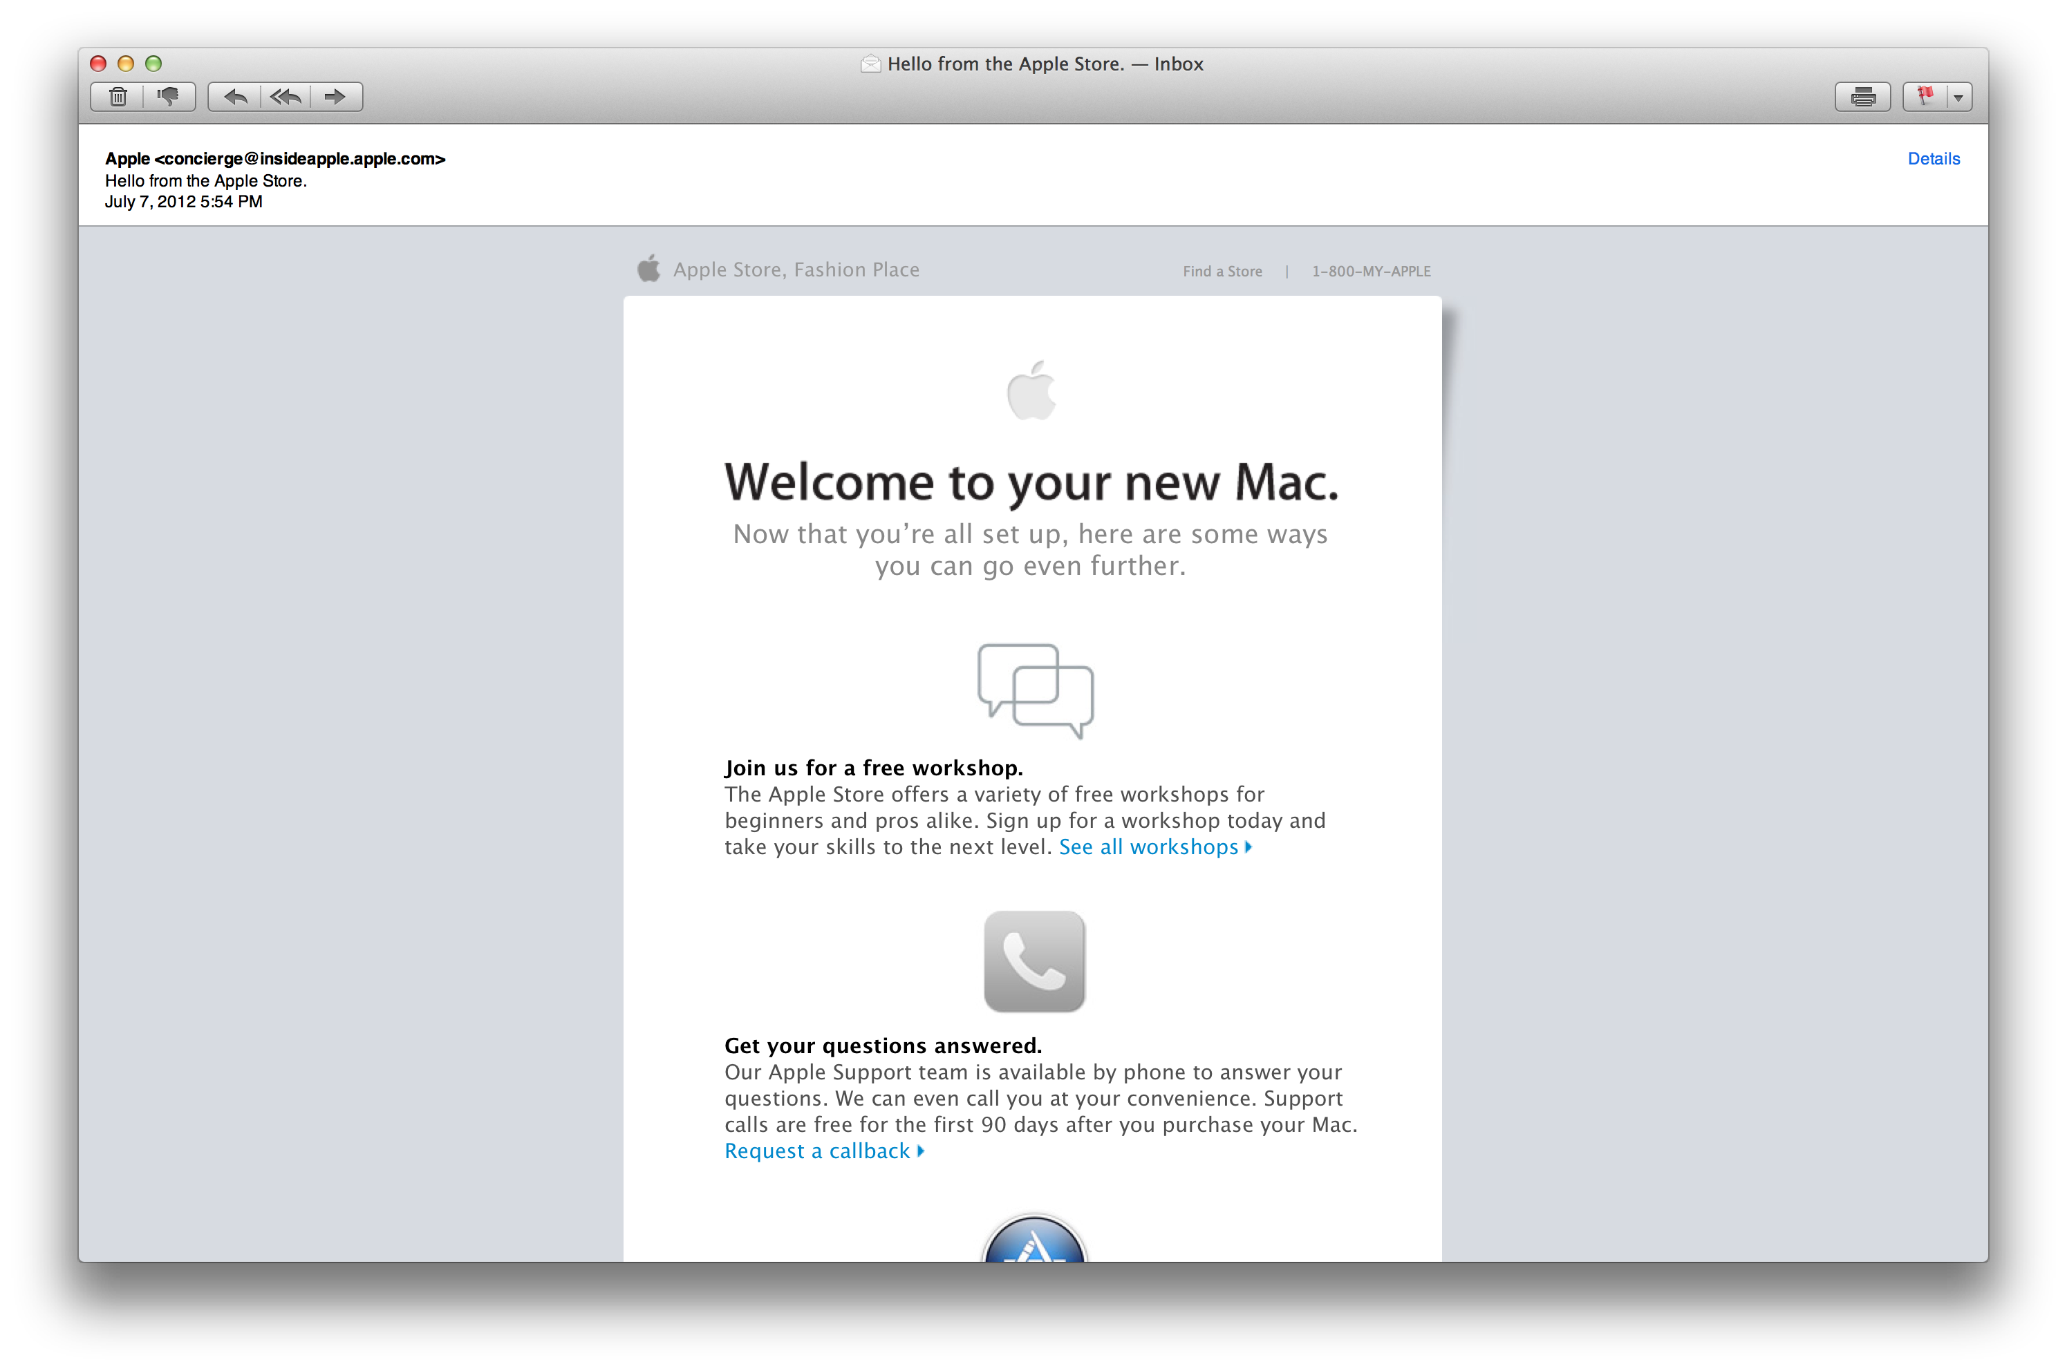Click the Apple logo beside Apple Store, Fashion Place

point(649,268)
